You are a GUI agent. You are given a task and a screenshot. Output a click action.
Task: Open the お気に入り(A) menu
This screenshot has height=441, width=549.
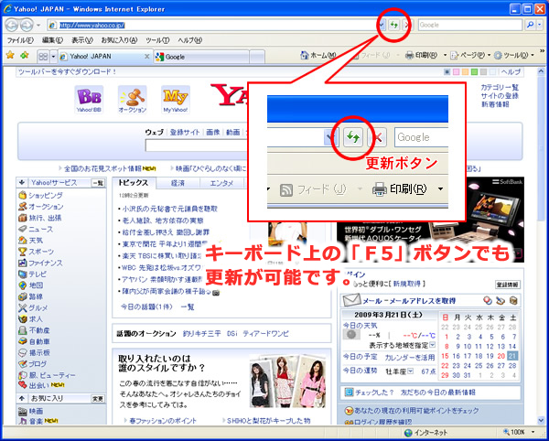coord(119,40)
